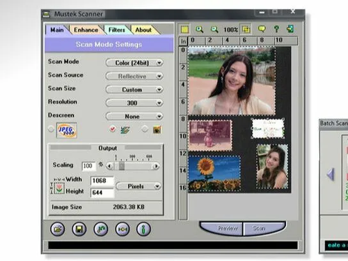Viewport: 348px width, 261px height.
Task: Toggle the red checkmark option near layers icon
Action: (113, 129)
